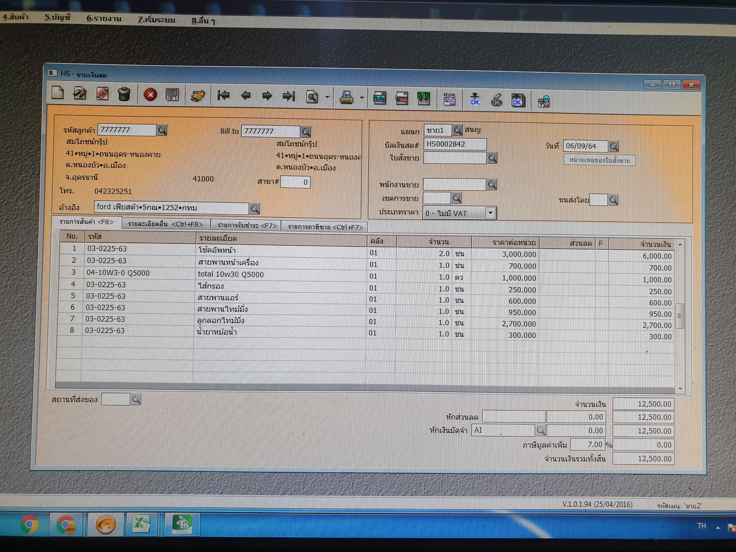Open พนักงานขาย salesperson lookup
736x552 pixels.
coord(492,184)
